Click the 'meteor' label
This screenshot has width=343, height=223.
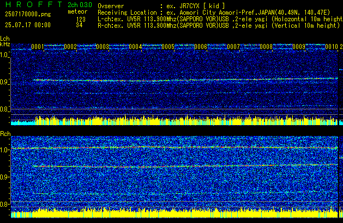pyautogui.click(x=77, y=11)
